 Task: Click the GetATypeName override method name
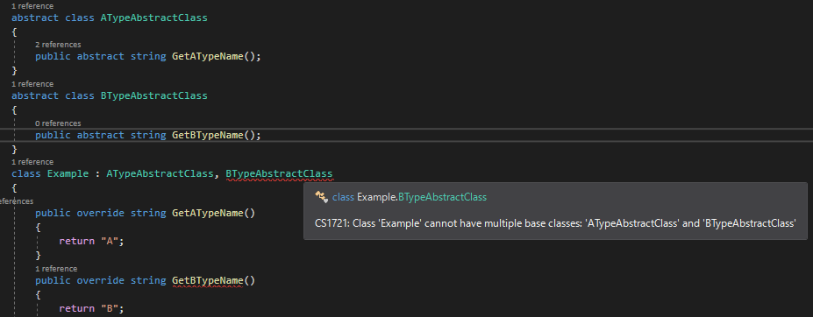click(208, 213)
